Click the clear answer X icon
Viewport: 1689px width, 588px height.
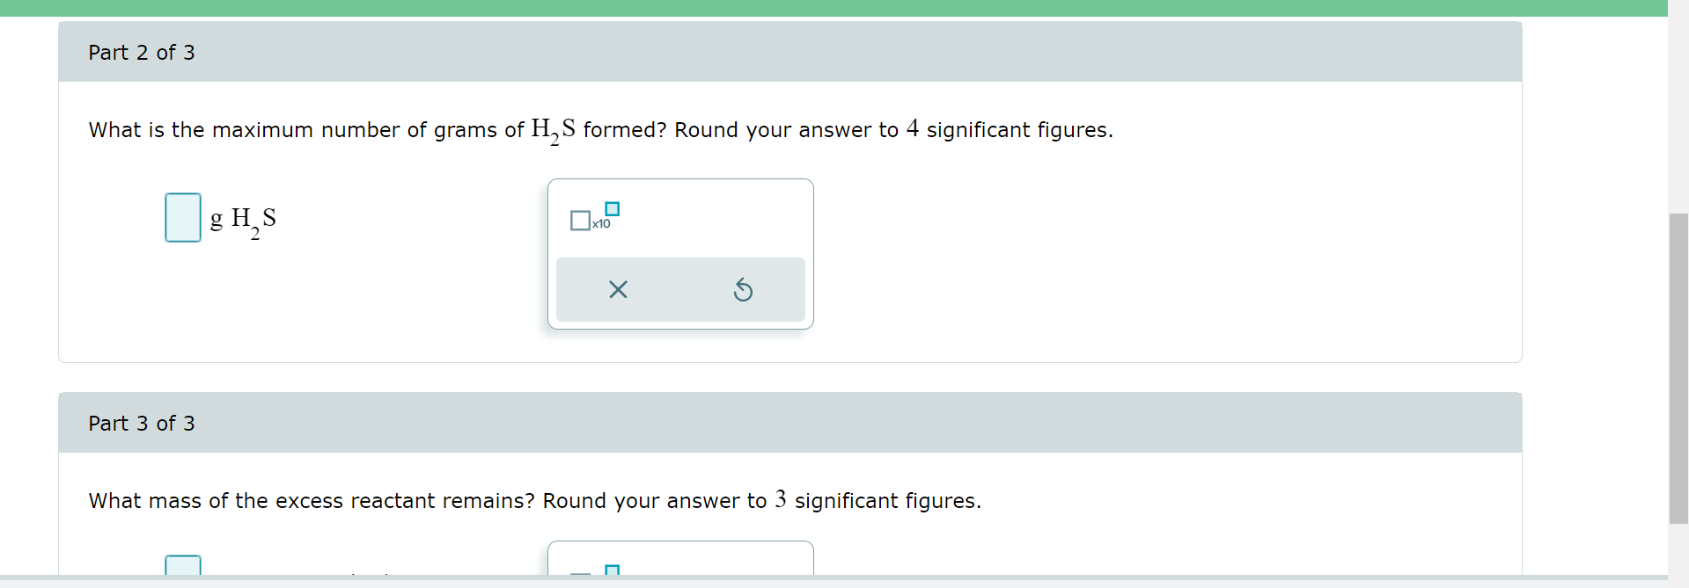[618, 289]
